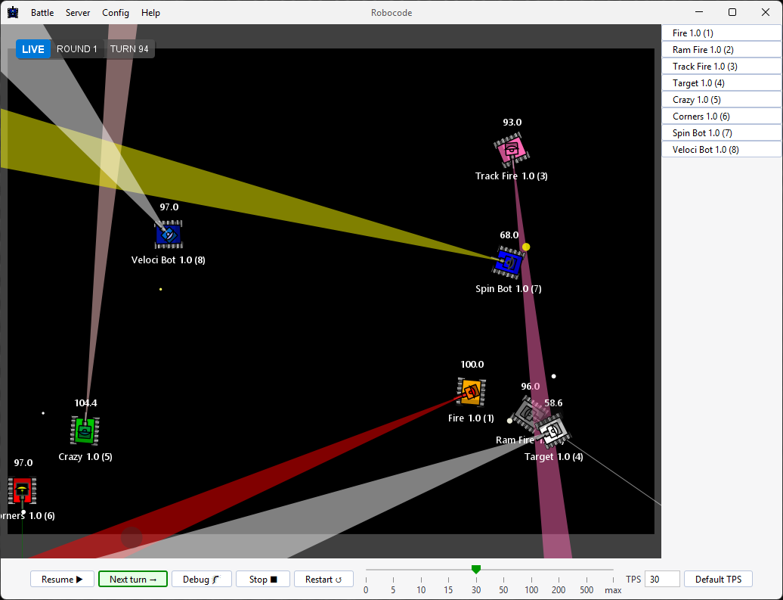This screenshot has height=600, width=783.
Task: Open Fire 1.0 (1) in bot list
Action: 722,33
